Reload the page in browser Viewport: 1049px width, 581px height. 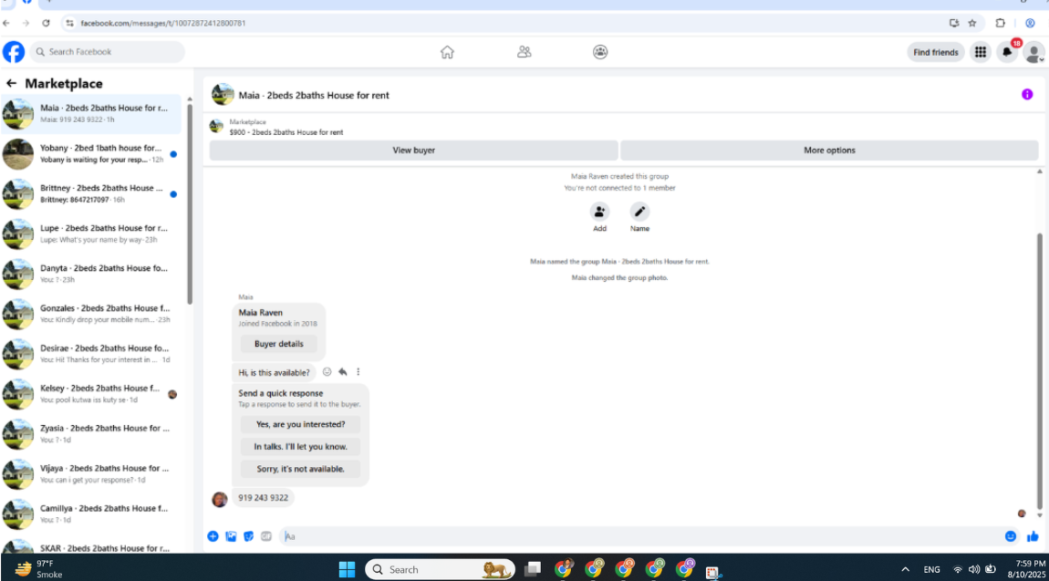tap(46, 23)
